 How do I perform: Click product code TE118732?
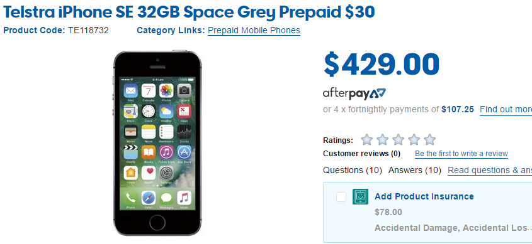(88, 30)
